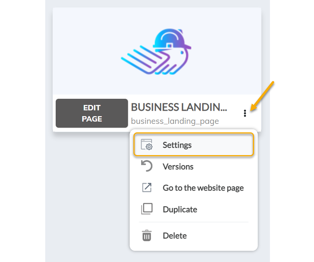The height and width of the screenshot is (262, 314).
Task: Click the Versions undo-arrow icon
Action: pyautogui.click(x=147, y=166)
